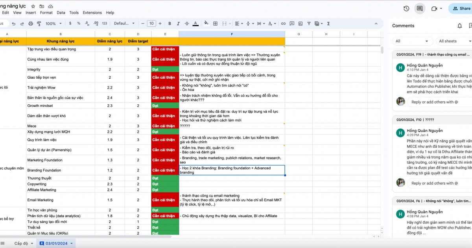Open the 03/01/2024 sheet tab
Viewport: 472px width, 248px height.
[56, 243]
